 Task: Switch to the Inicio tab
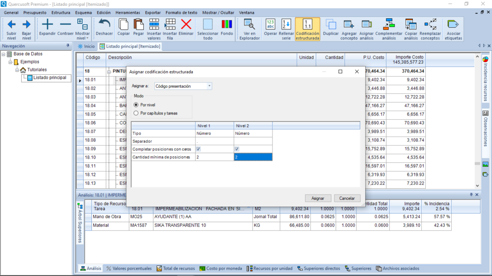click(86, 46)
